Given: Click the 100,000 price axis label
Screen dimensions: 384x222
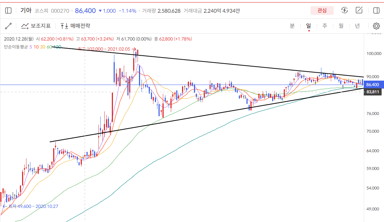Looking at the screenshot, I should click(x=374, y=54).
